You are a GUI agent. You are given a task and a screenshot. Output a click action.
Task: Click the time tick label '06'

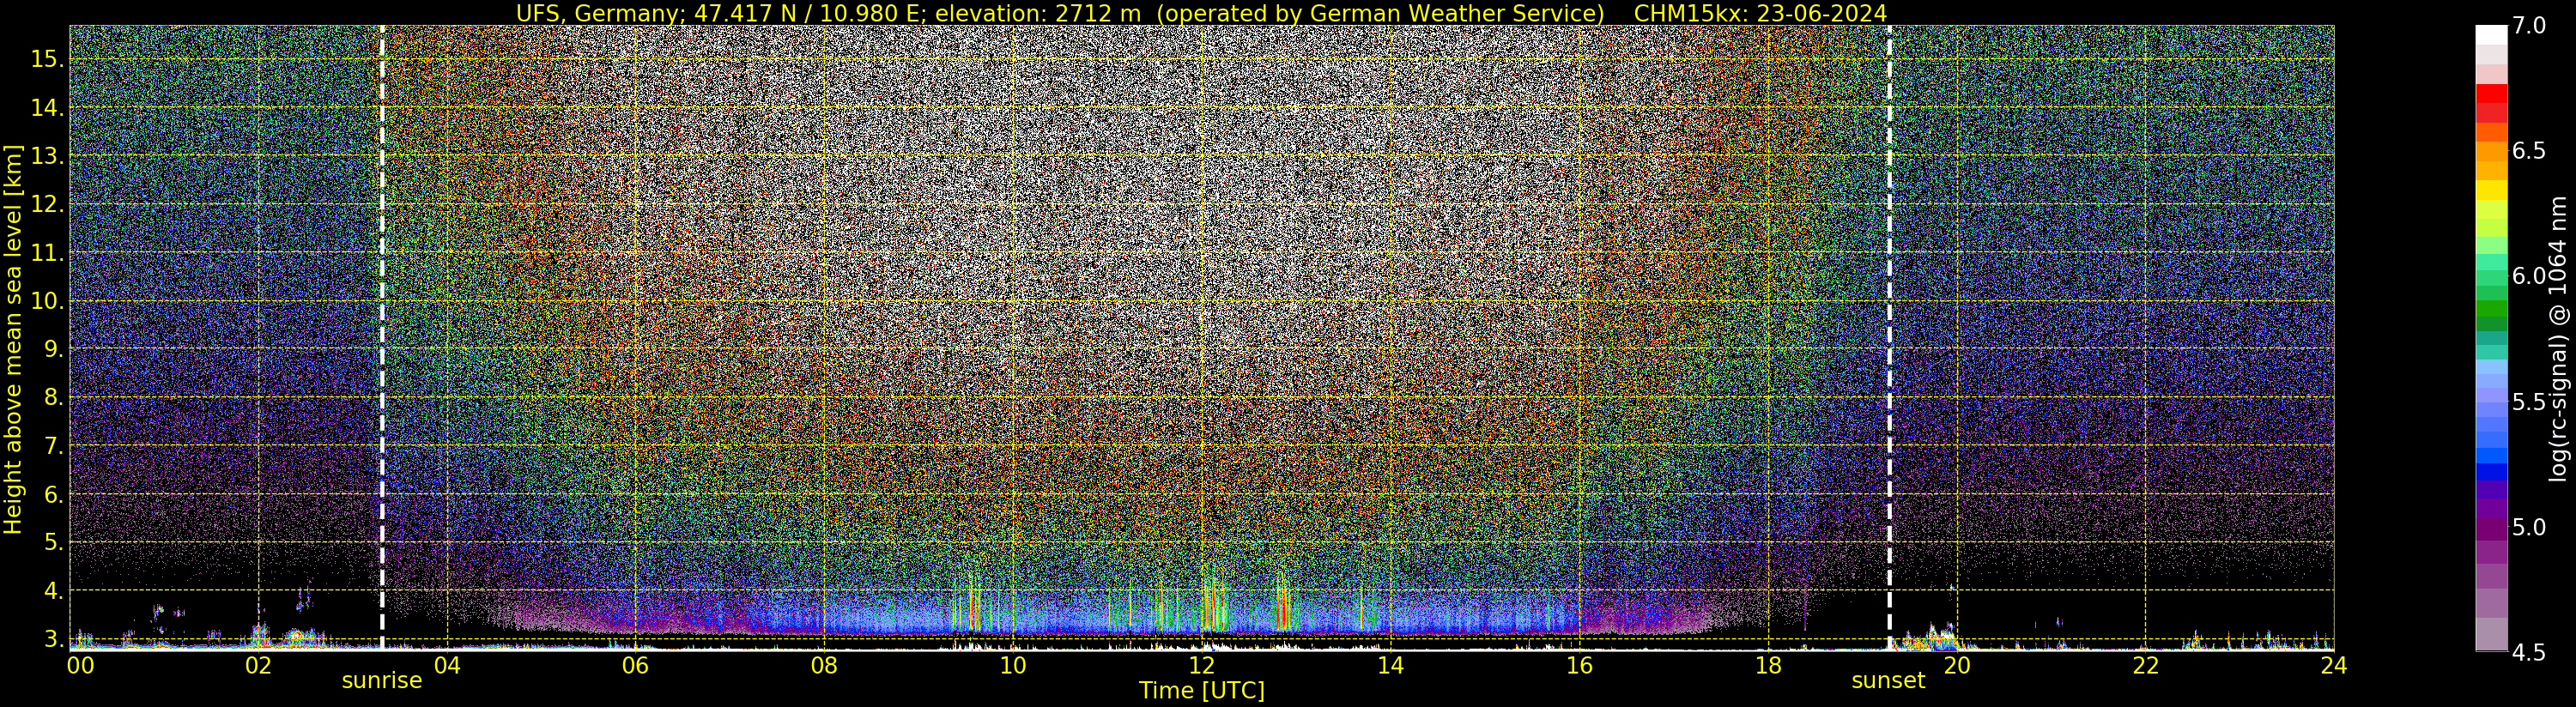tap(635, 666)
